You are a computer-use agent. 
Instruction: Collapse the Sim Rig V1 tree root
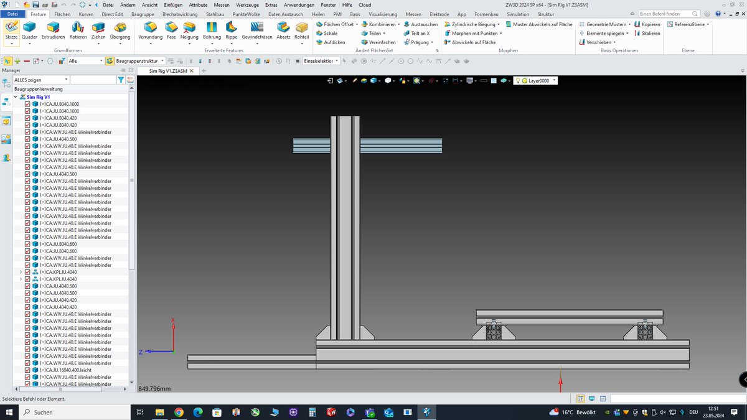pos(16,97)
